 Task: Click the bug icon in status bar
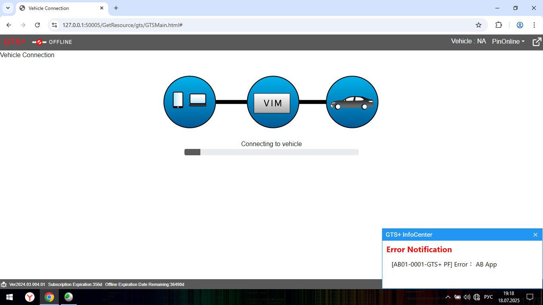4,284
